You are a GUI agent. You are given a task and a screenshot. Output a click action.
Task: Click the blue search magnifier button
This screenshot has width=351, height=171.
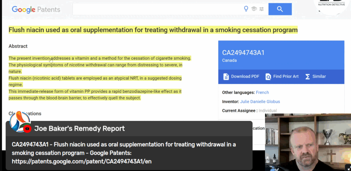tap(280, 9)
